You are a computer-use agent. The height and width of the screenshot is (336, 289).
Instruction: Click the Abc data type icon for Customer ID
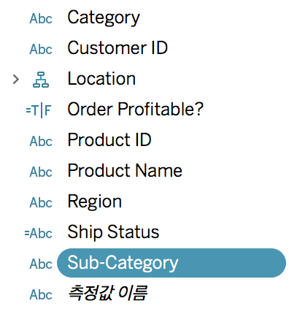41,49
